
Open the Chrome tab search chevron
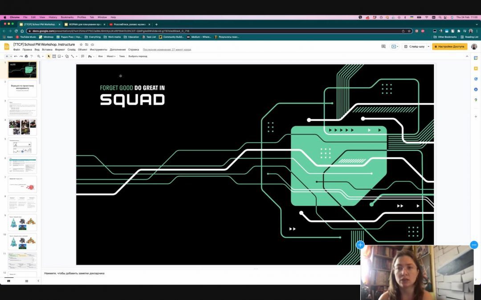(477, 24)
